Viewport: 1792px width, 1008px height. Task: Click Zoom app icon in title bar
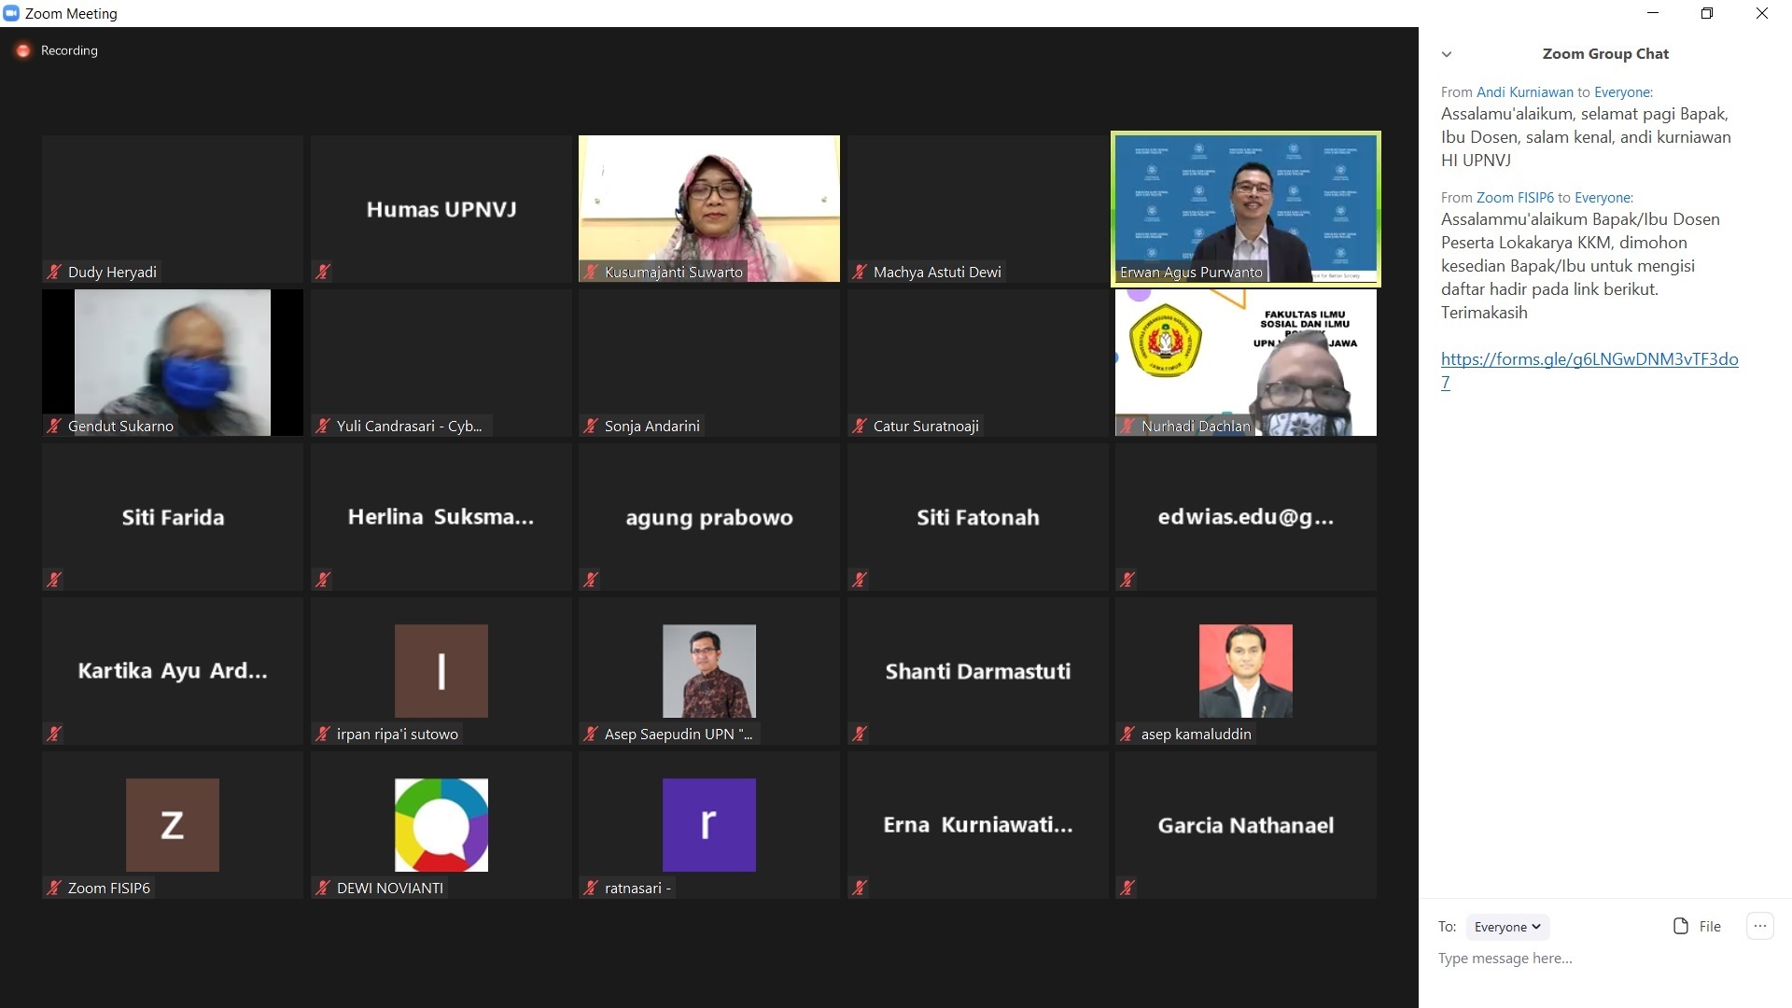point(11,13)
